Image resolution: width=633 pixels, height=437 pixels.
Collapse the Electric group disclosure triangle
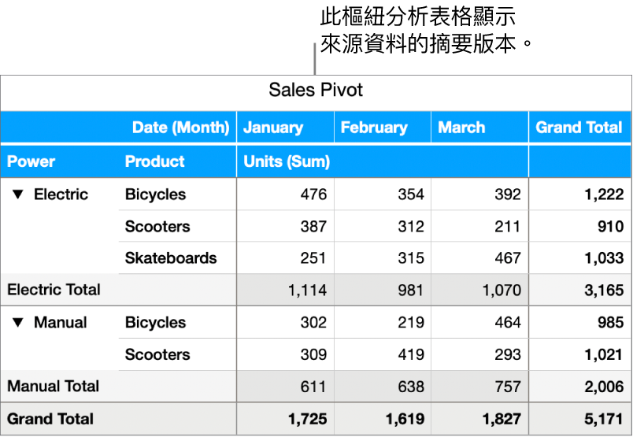[17, 194]
